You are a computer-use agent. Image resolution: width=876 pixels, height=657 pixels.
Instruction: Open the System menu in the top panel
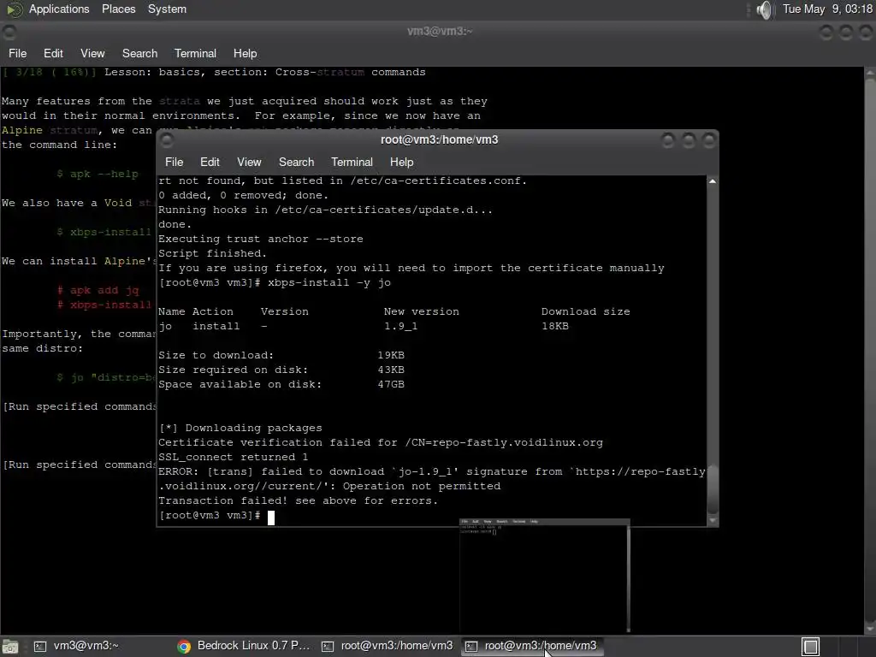[167, 9]
